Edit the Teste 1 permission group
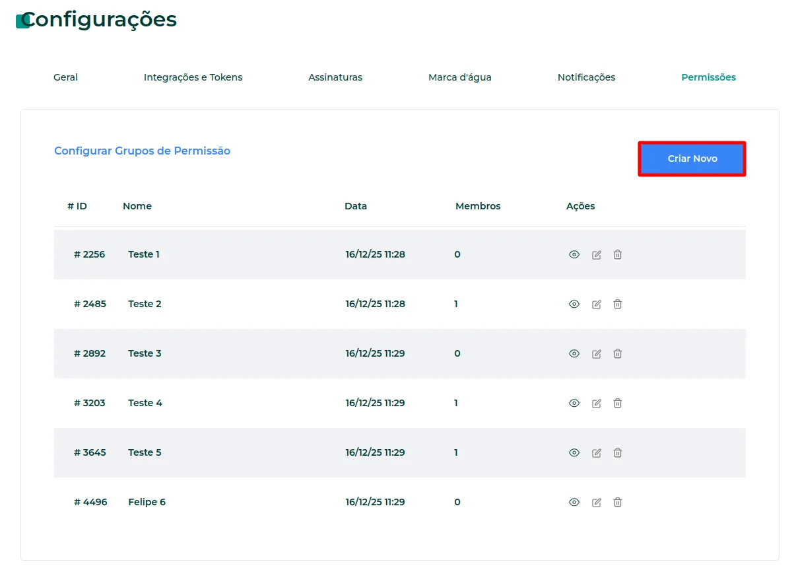Screen dimensions: 796x570 tap(597, 254)
